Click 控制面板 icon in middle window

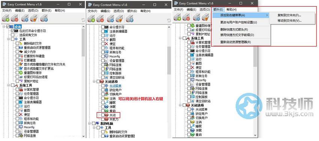click(107, 73)
